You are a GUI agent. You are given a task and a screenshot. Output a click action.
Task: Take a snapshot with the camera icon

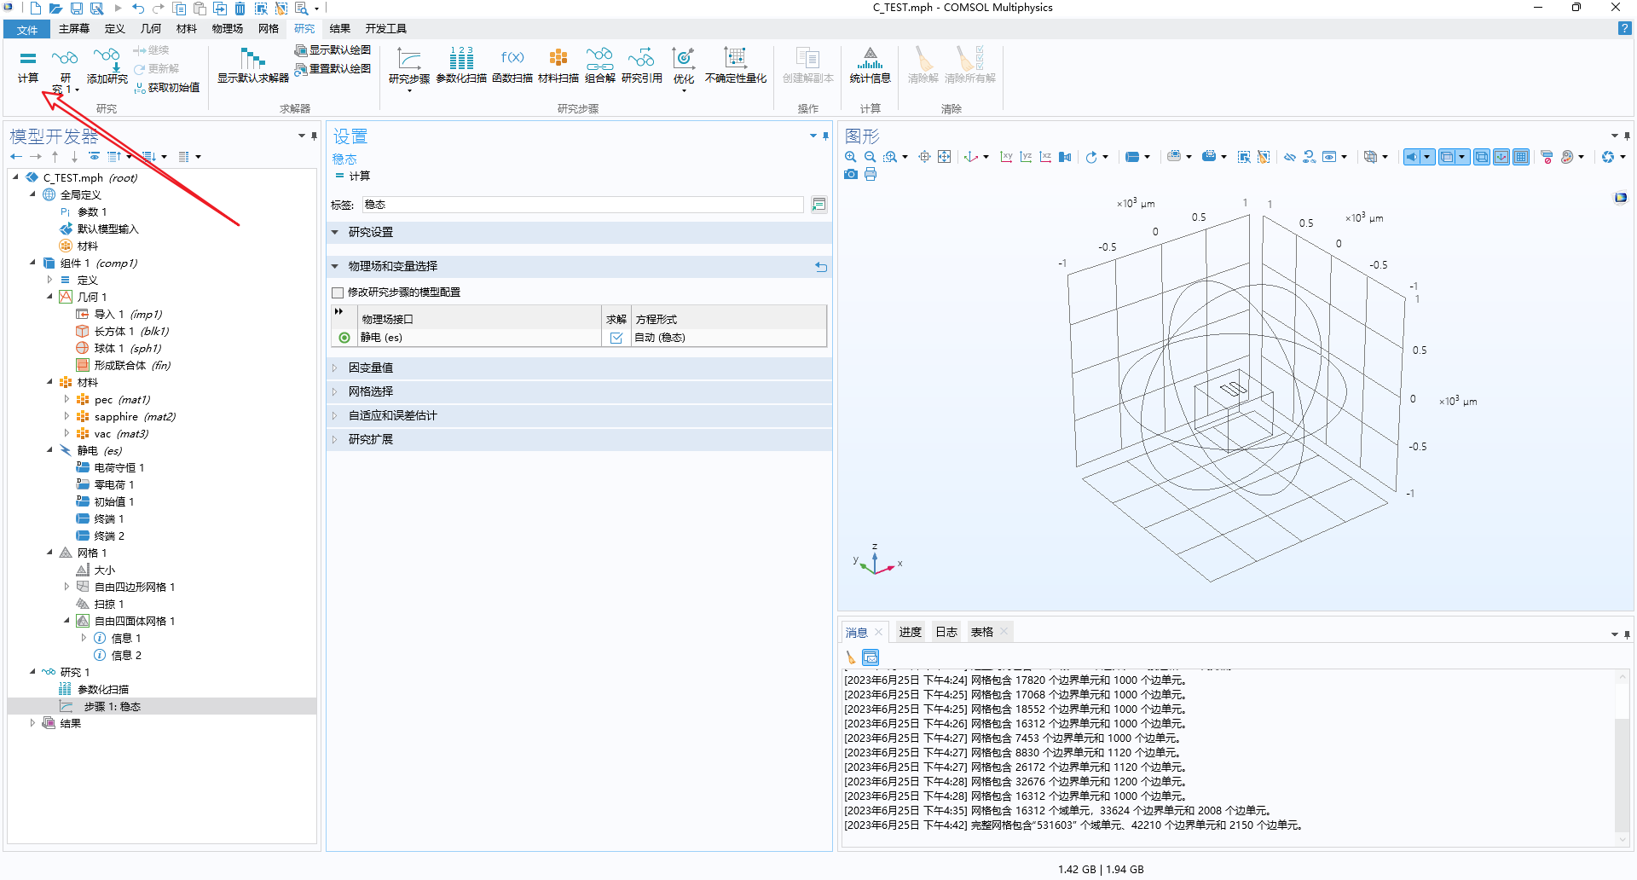point(850,174)
